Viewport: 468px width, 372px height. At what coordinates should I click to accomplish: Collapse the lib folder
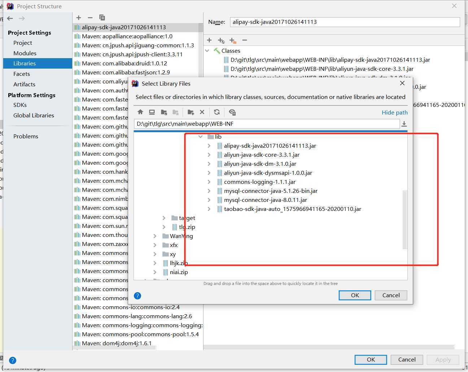pos(201,137)
